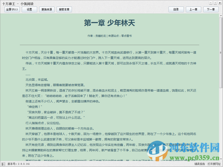Click the source text 来源站点：零点看书

pyautogui.click(x=120, y=36)
